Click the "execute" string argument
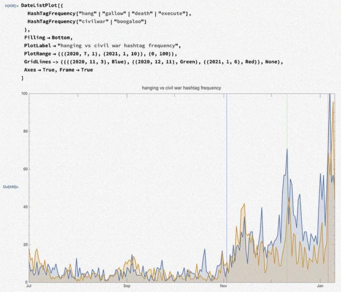 (173, 14)
